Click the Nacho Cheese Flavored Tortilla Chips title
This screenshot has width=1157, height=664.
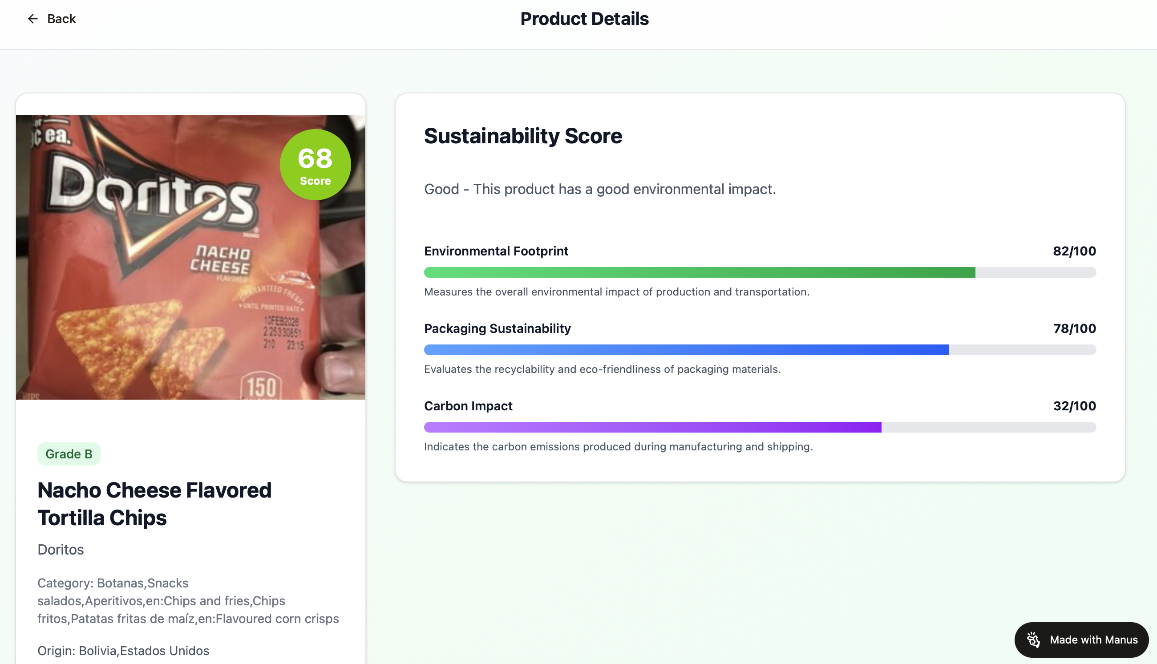pyautogui.click(x=154, y=504)
